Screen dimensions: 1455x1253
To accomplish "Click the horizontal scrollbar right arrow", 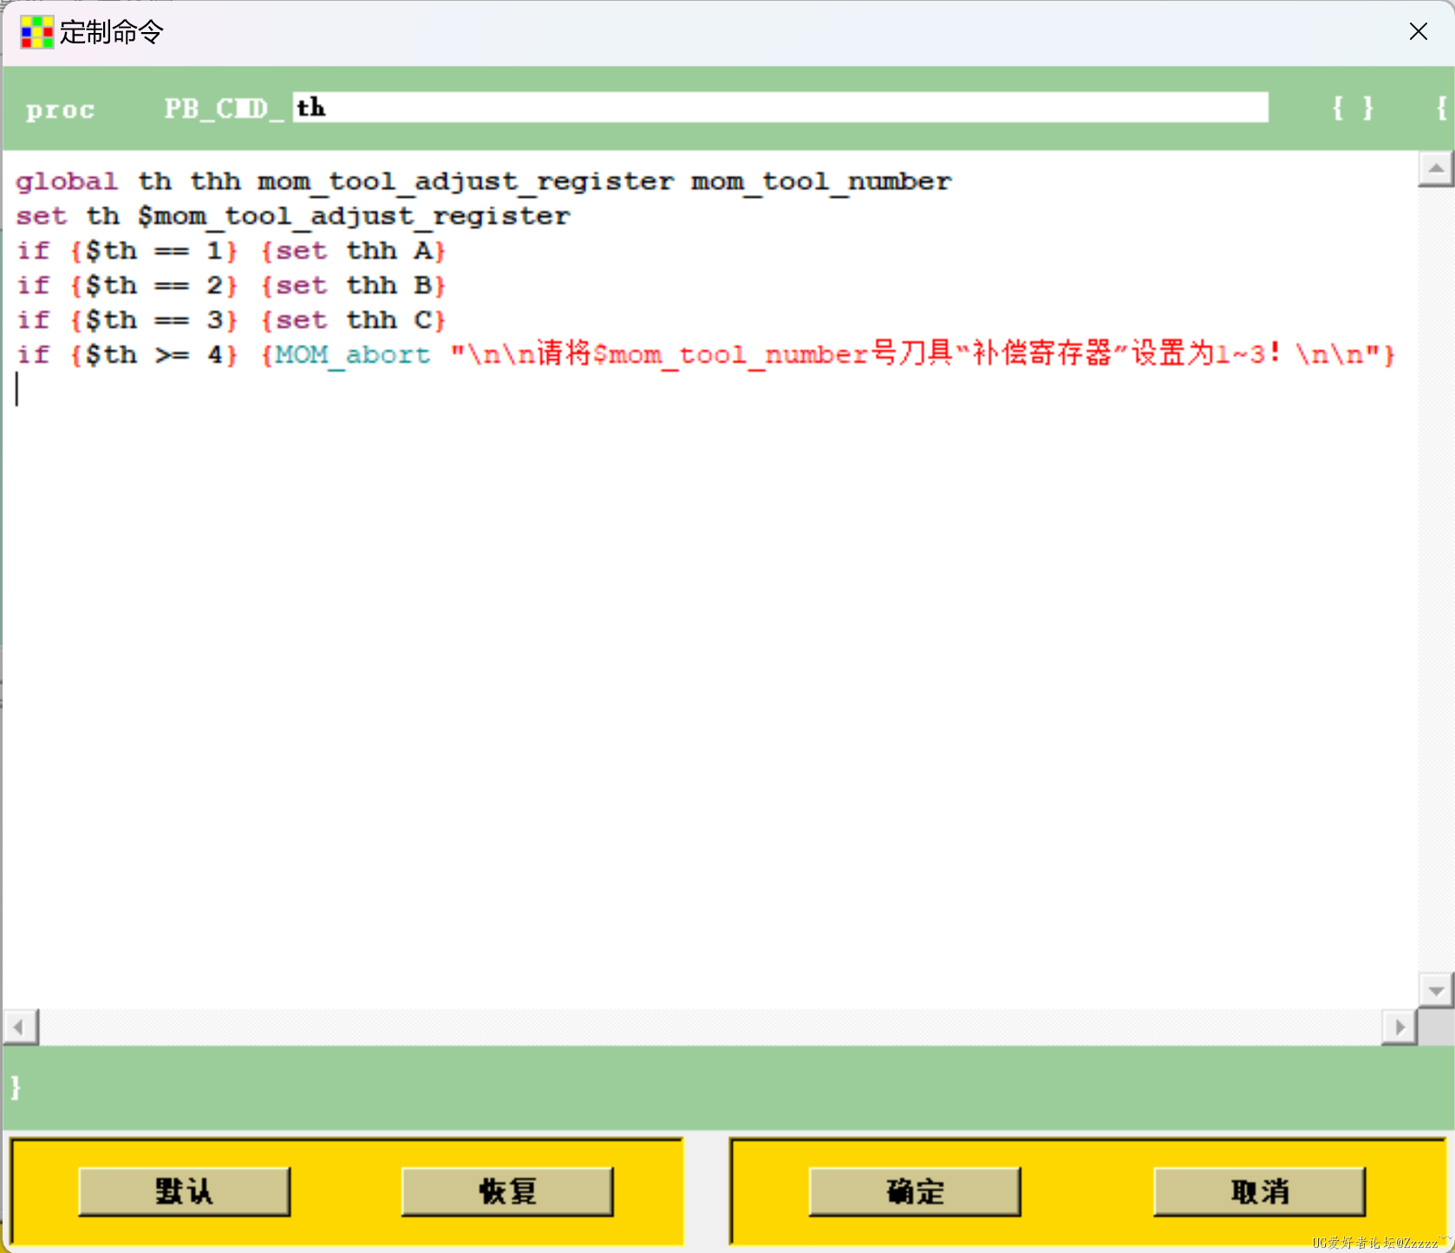I will pyautogui.click(x=1400, y=1028).
